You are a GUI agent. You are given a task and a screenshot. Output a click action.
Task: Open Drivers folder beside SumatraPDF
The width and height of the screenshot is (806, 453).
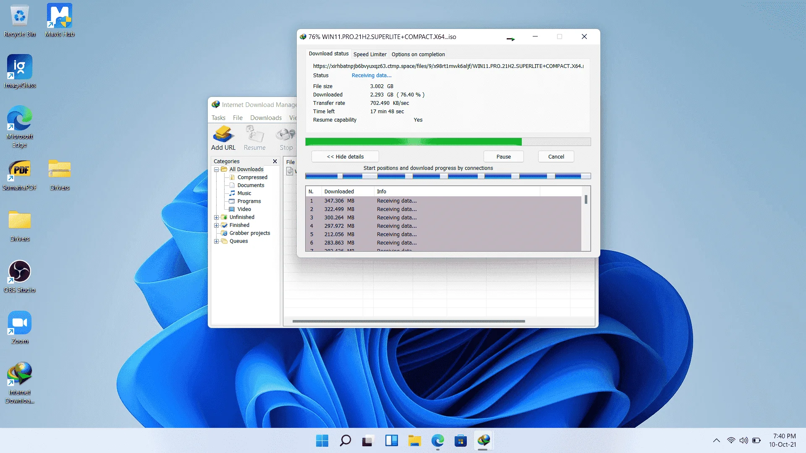[60, 175]
